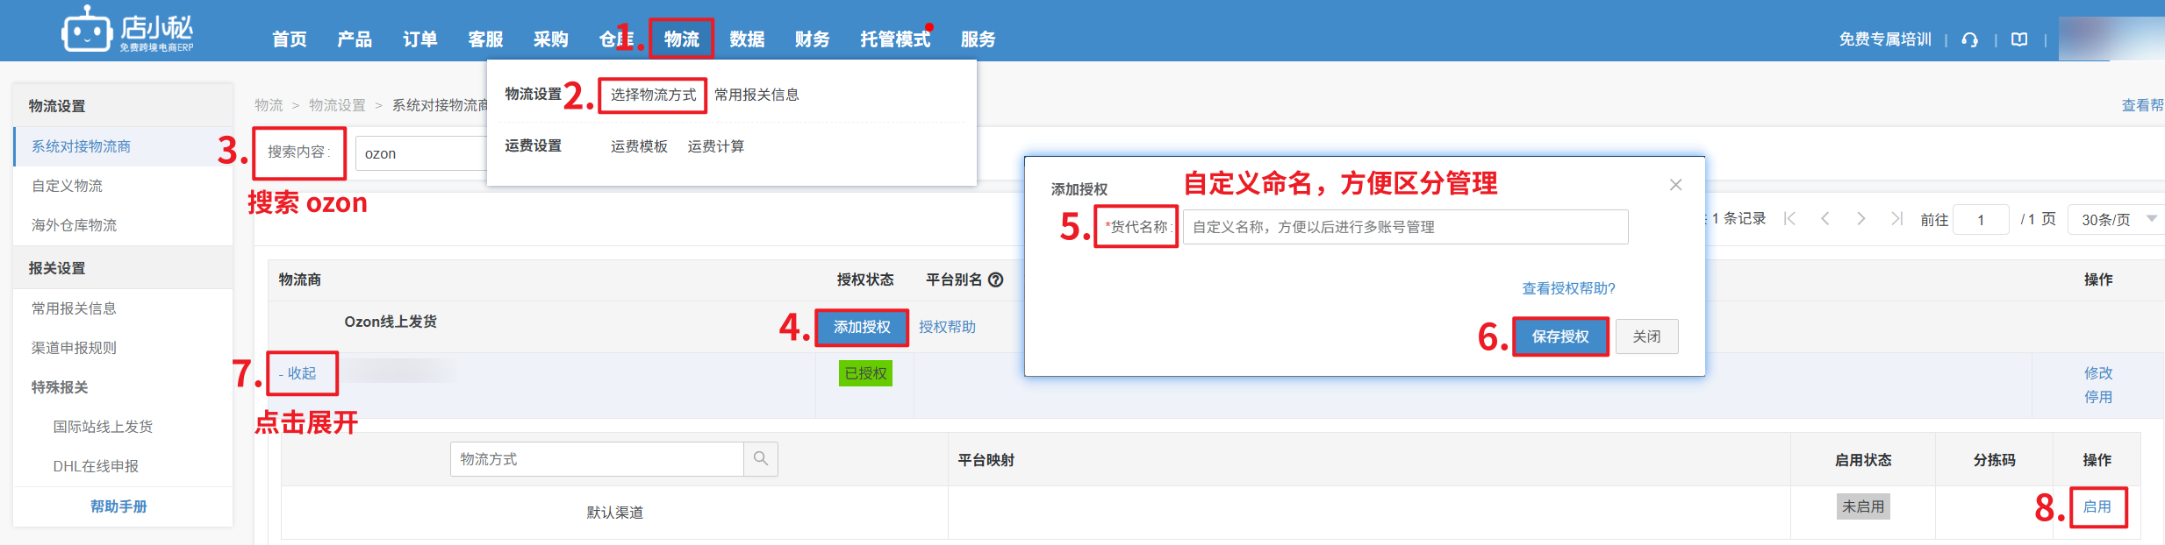Open 授权帮助 link
Viewport: 2165px width, 545px height.
pos(947,327)
